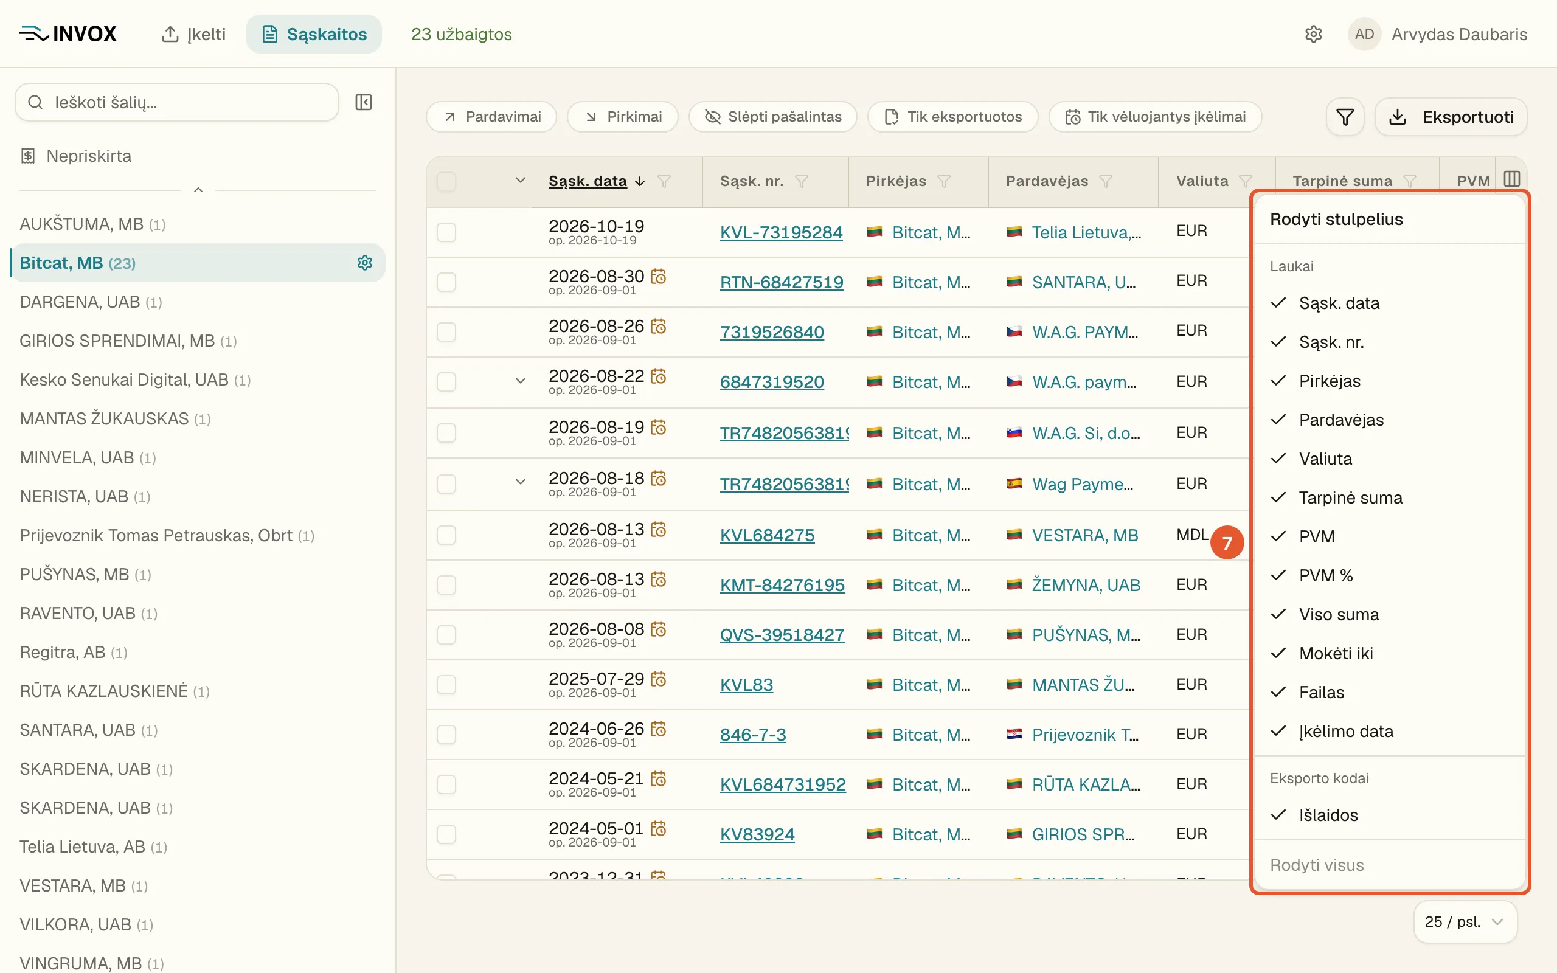Check the KMT-84276195 row checkbox
The height and width of the screenshot is (973, 1557).
pyautogui.click(x=446, y=585)
